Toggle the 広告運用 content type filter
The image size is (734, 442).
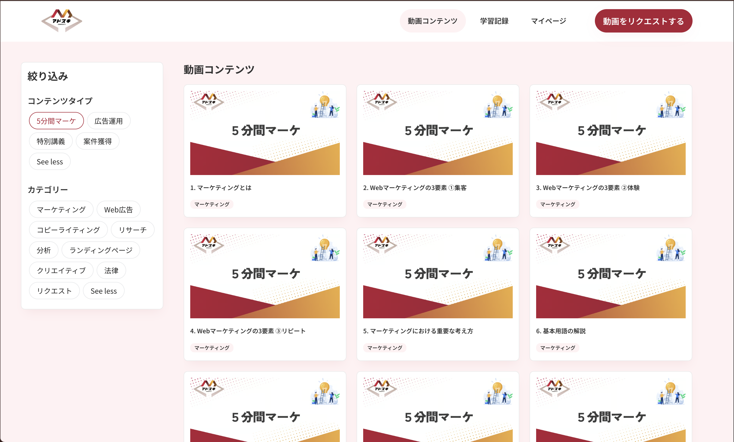(x=108, y=121)
